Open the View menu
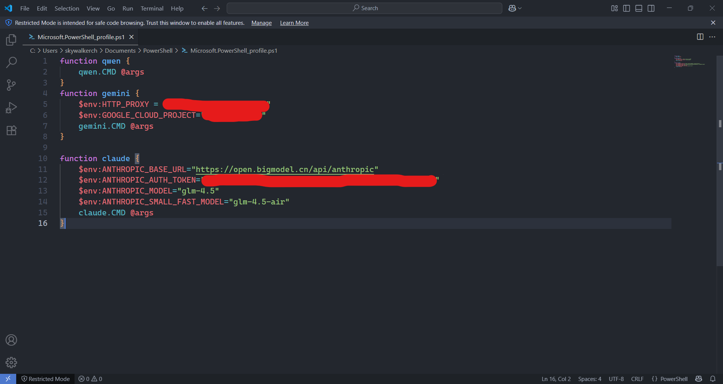The width and height of the screenshot is (723, 384). pos(93,8)
